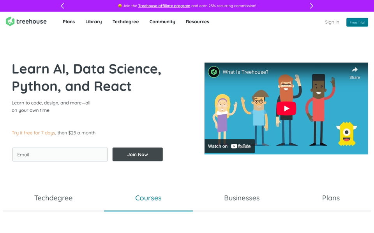Show next announcement with right chevron
This screenshot has height=233, width=374.
coord(311,6)
